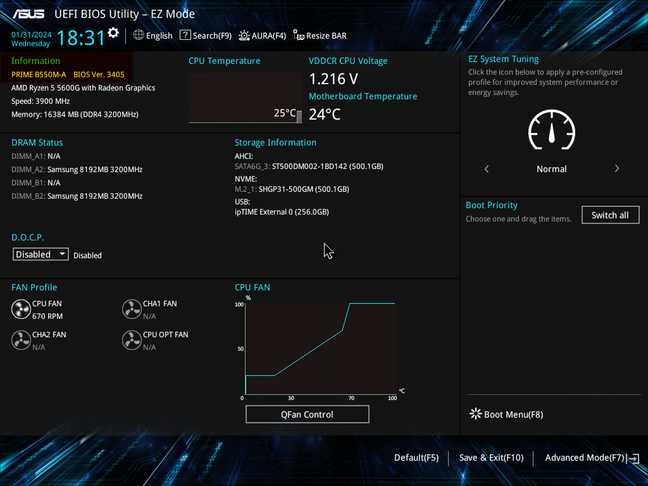Click the CPU temperature bar at 25°C
The height and width of the screenshot is (486, 648).
299,116
